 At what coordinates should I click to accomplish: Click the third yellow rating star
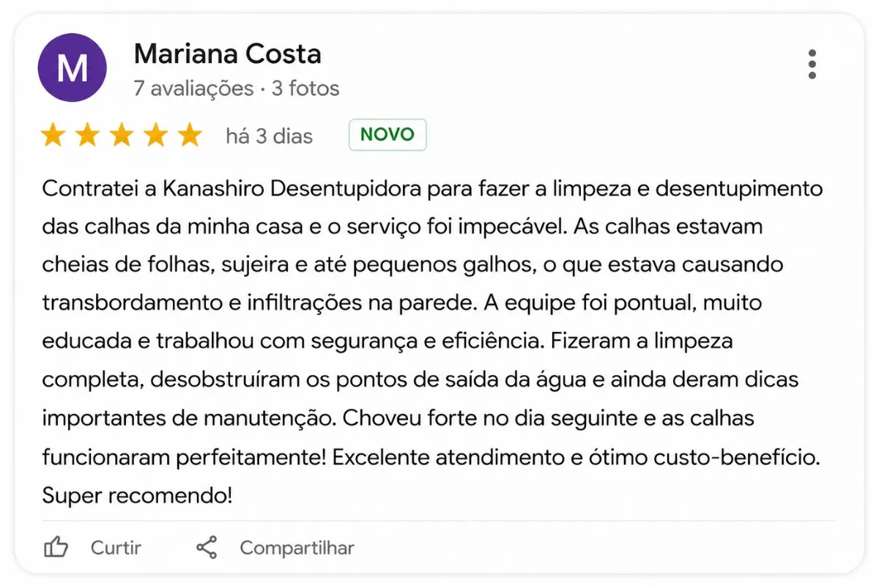121,136
